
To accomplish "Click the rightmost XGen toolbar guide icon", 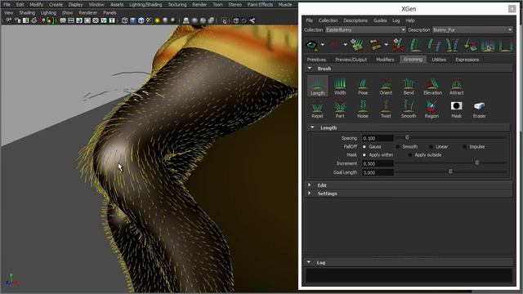I will (506, 45).
